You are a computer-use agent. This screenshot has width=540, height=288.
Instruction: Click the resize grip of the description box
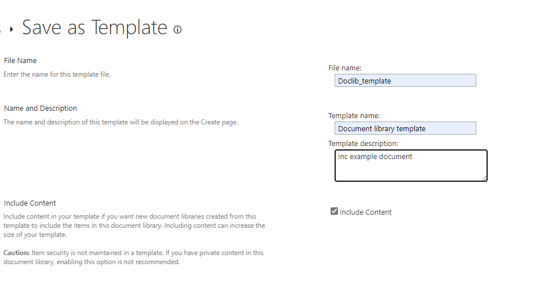[484, 178]
